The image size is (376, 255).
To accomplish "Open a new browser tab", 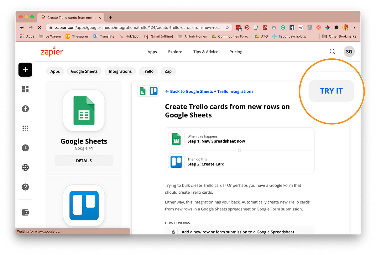I will pyautogui.click(x=110, y=18).
